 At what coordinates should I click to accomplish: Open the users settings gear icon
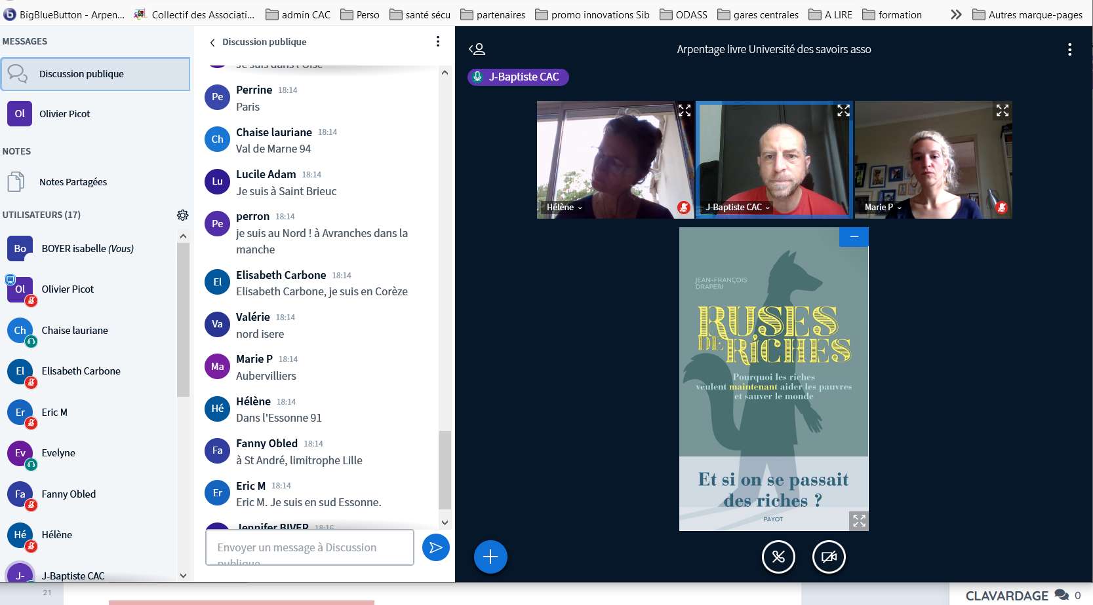[182, 215]
